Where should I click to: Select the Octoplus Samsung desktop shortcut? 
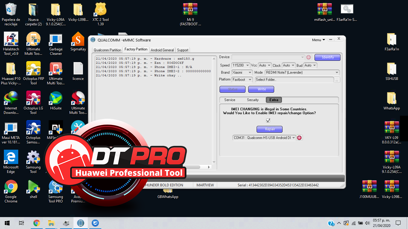(x=33, y=132)
